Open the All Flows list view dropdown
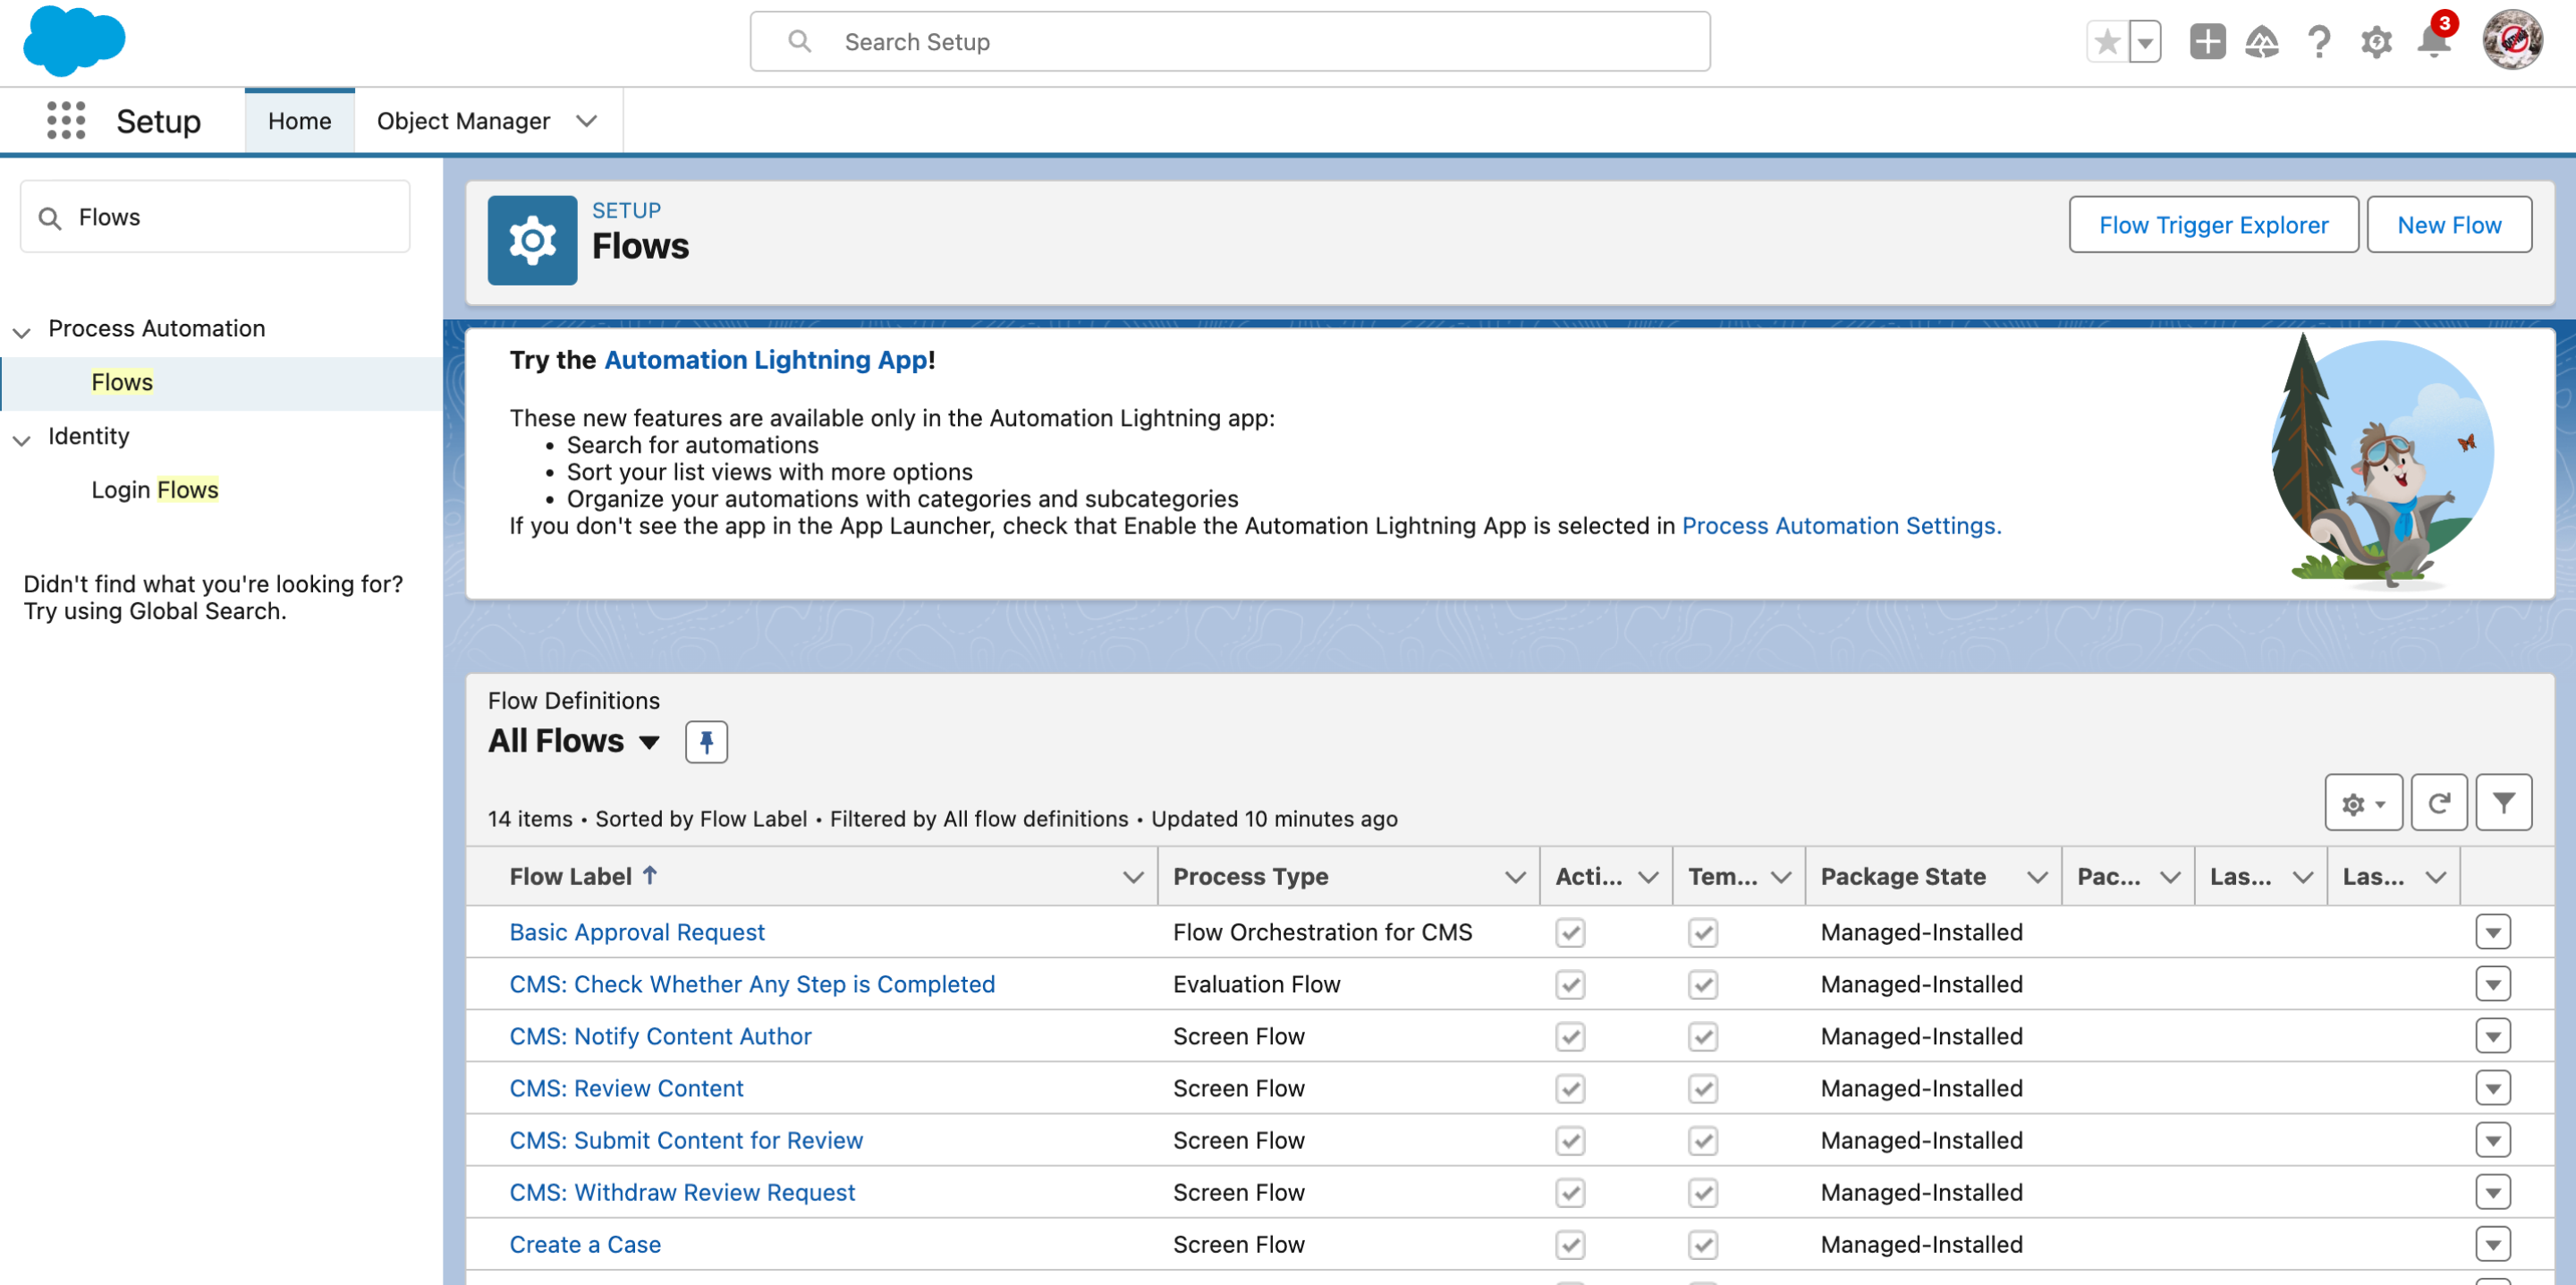Screen dimensions: 2576x1285 tap(649, 742)
